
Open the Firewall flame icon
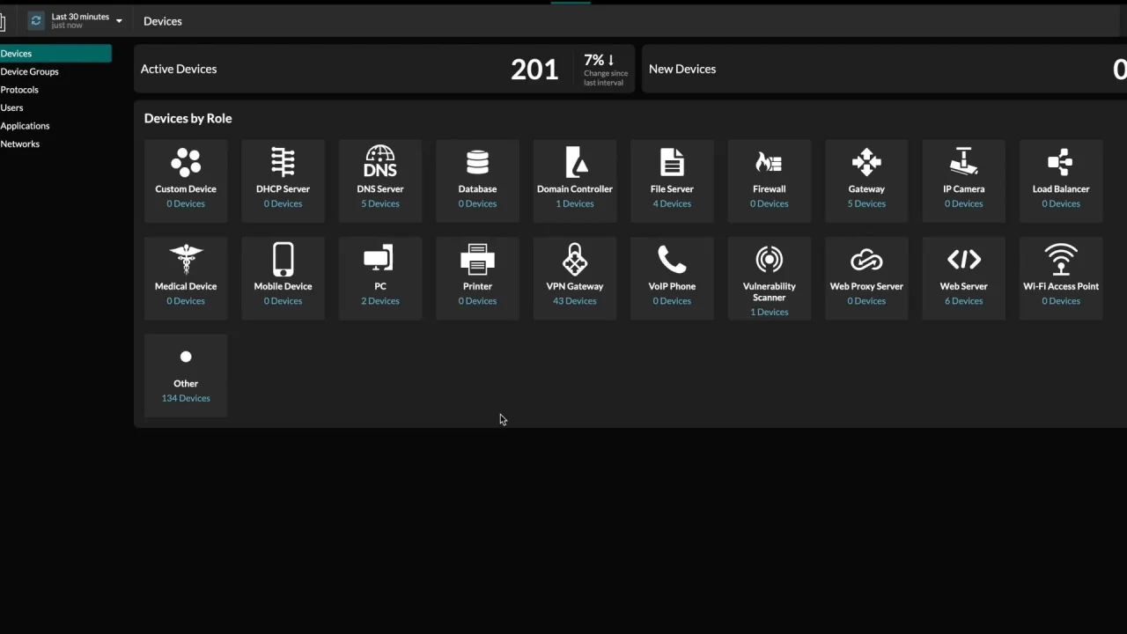[x=769, y=162]
